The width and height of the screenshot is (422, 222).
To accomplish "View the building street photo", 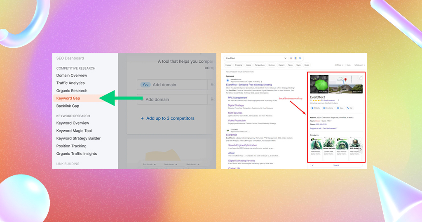I will pyautogui.click(x=346, y=89).
